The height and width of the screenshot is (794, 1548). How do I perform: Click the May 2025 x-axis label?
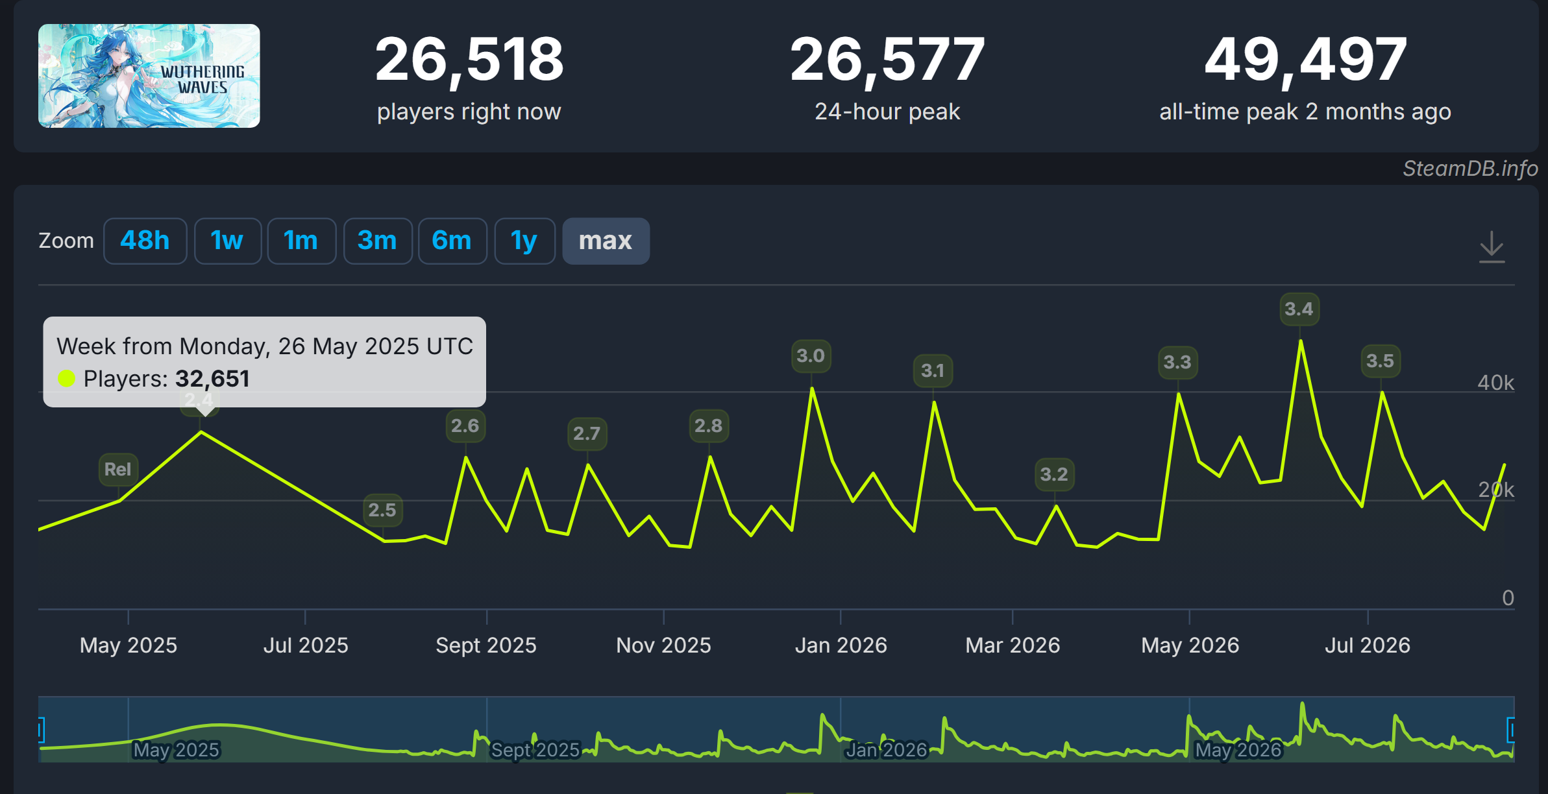click(x=129, y=645)
